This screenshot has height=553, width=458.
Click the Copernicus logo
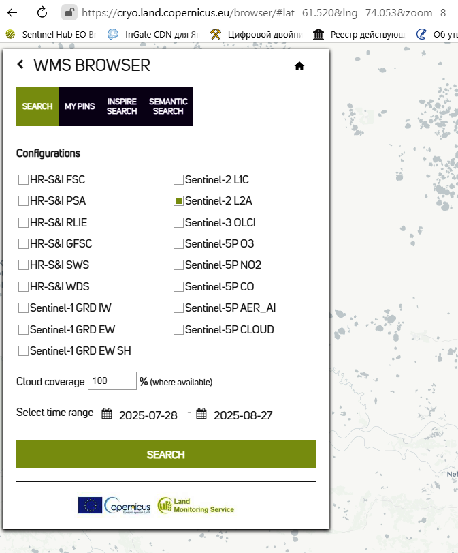click(109, 505)
